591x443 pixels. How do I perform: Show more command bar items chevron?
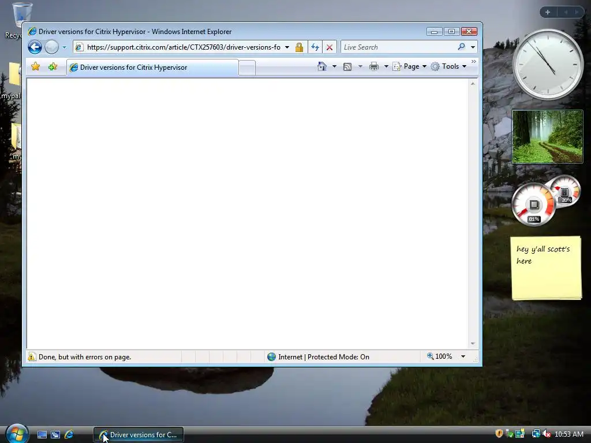click(x=474, y=61)
